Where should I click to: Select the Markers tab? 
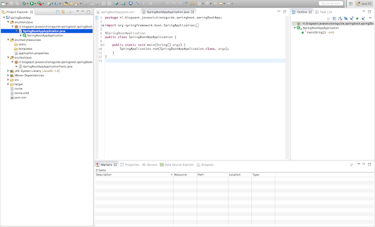tap(107, 165)
